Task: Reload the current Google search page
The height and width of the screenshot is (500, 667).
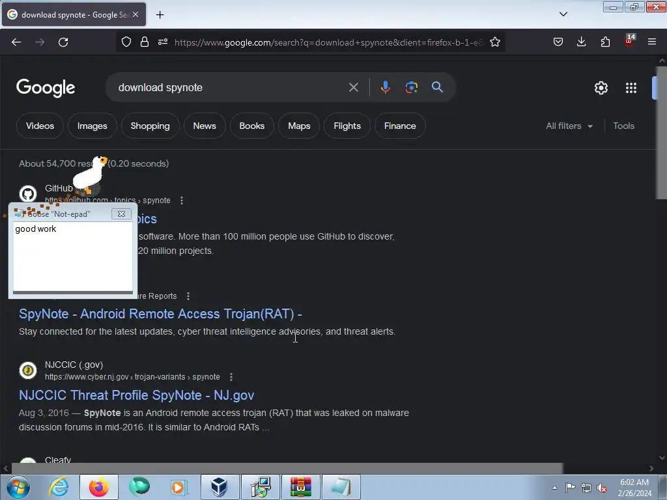Action: coord(63,42)
